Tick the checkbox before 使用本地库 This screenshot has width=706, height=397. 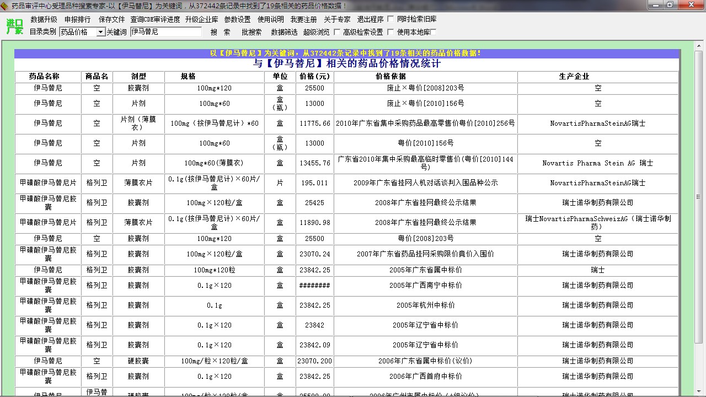coord(391,32)
